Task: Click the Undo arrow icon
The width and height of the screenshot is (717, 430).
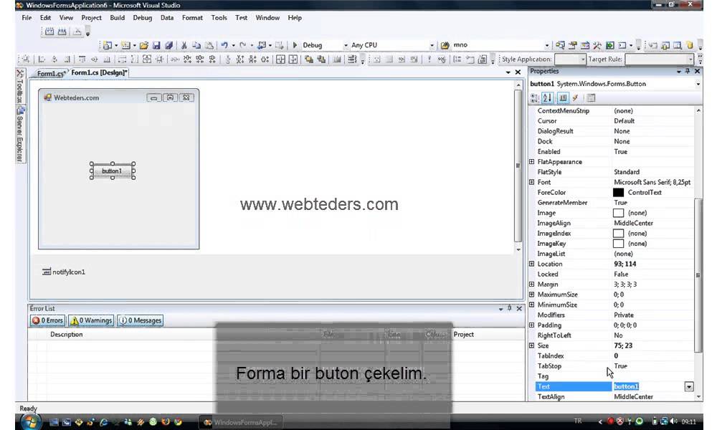Action: coord(224,45)
